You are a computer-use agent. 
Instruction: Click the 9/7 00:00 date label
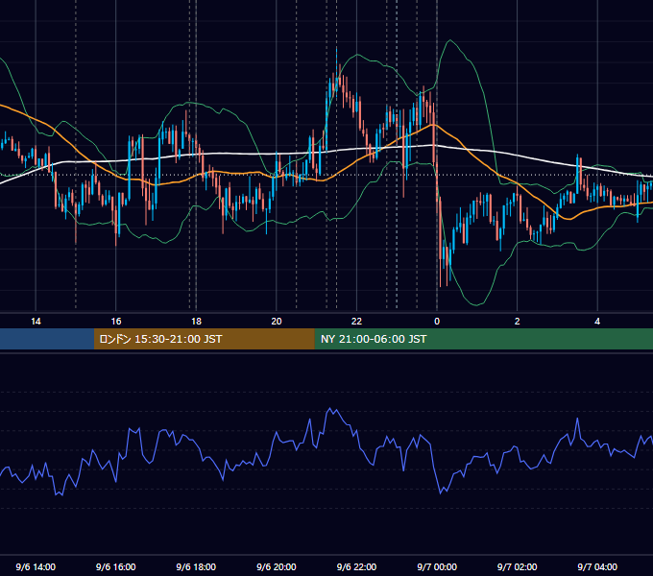[x=437, y=566]
